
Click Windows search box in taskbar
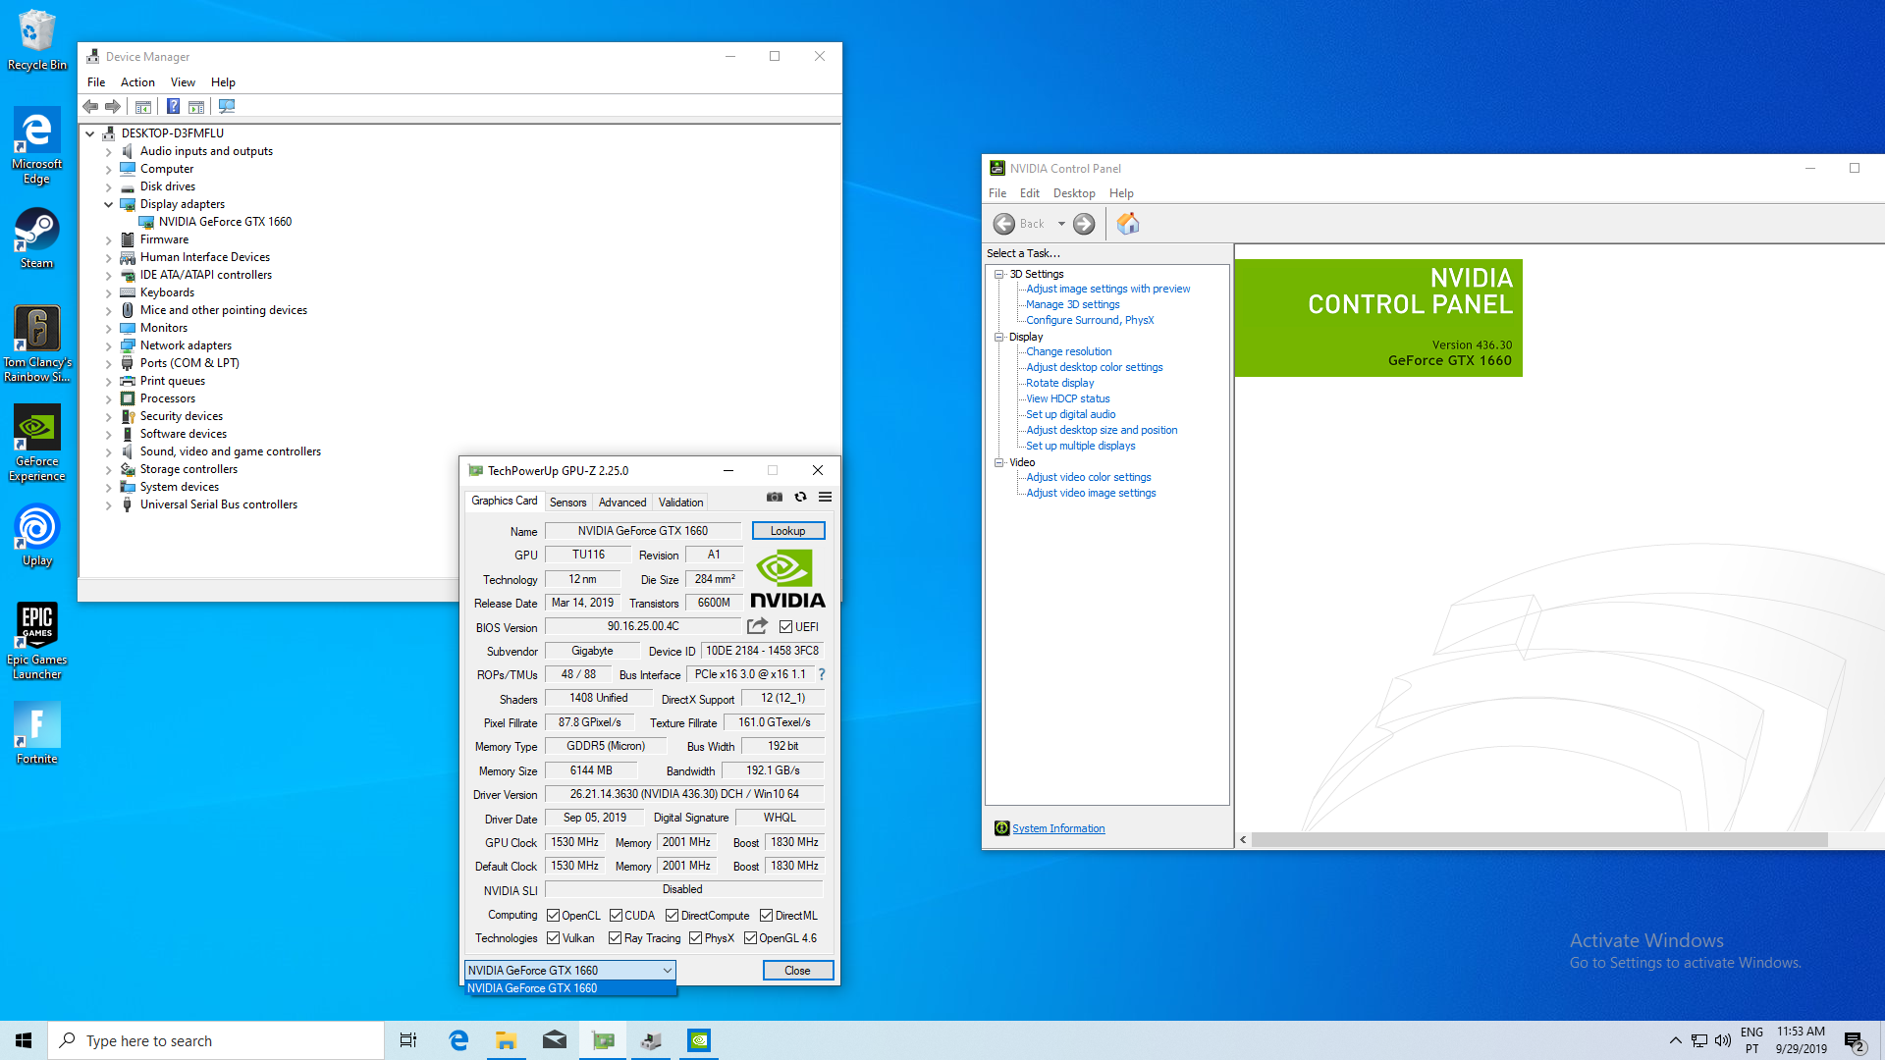216,1040
